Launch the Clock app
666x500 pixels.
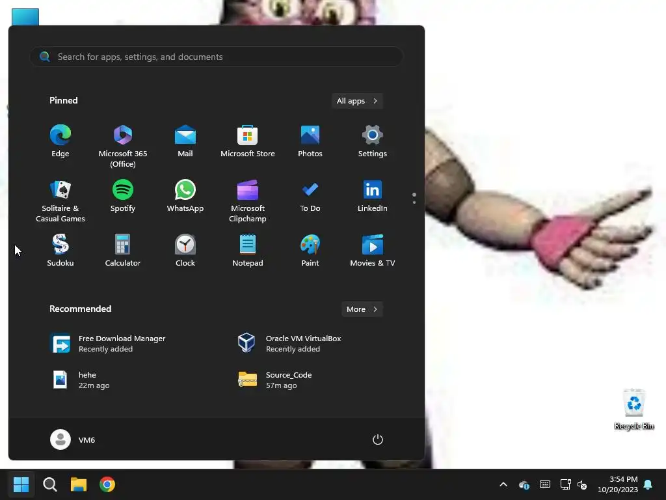point(185,251)
